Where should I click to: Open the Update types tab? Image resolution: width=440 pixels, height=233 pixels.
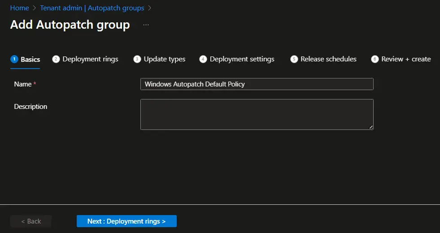pos(164,59)
